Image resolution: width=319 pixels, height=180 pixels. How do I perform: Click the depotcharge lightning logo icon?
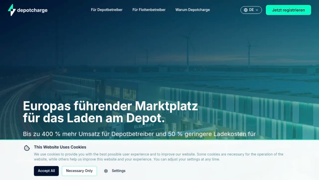(x=12, y=10)
